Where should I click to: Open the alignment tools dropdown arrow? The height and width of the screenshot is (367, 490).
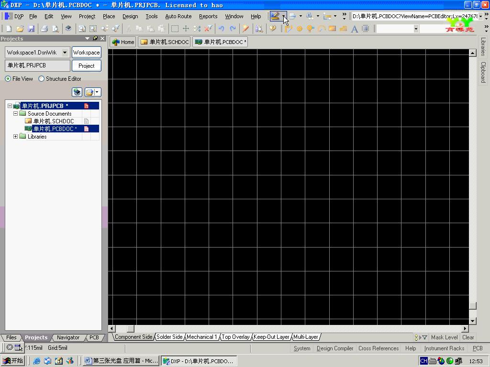pyautogui.click(x=301, y=16)
